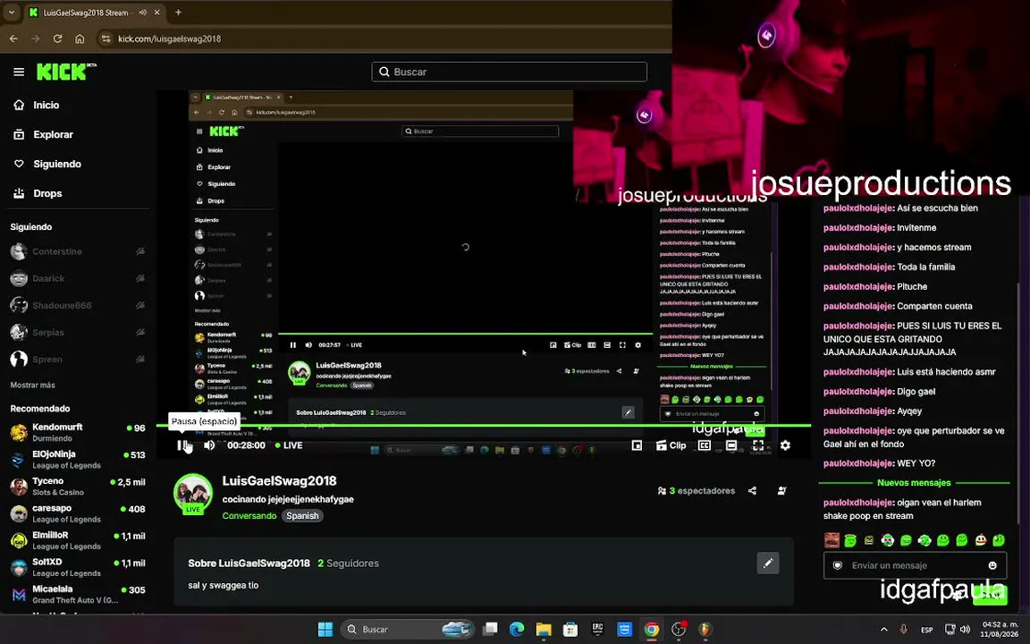This screenshot has height=644, width=1030.
Task: Open Epic Games Launcher from taskbar
Action: coord(598,630)
